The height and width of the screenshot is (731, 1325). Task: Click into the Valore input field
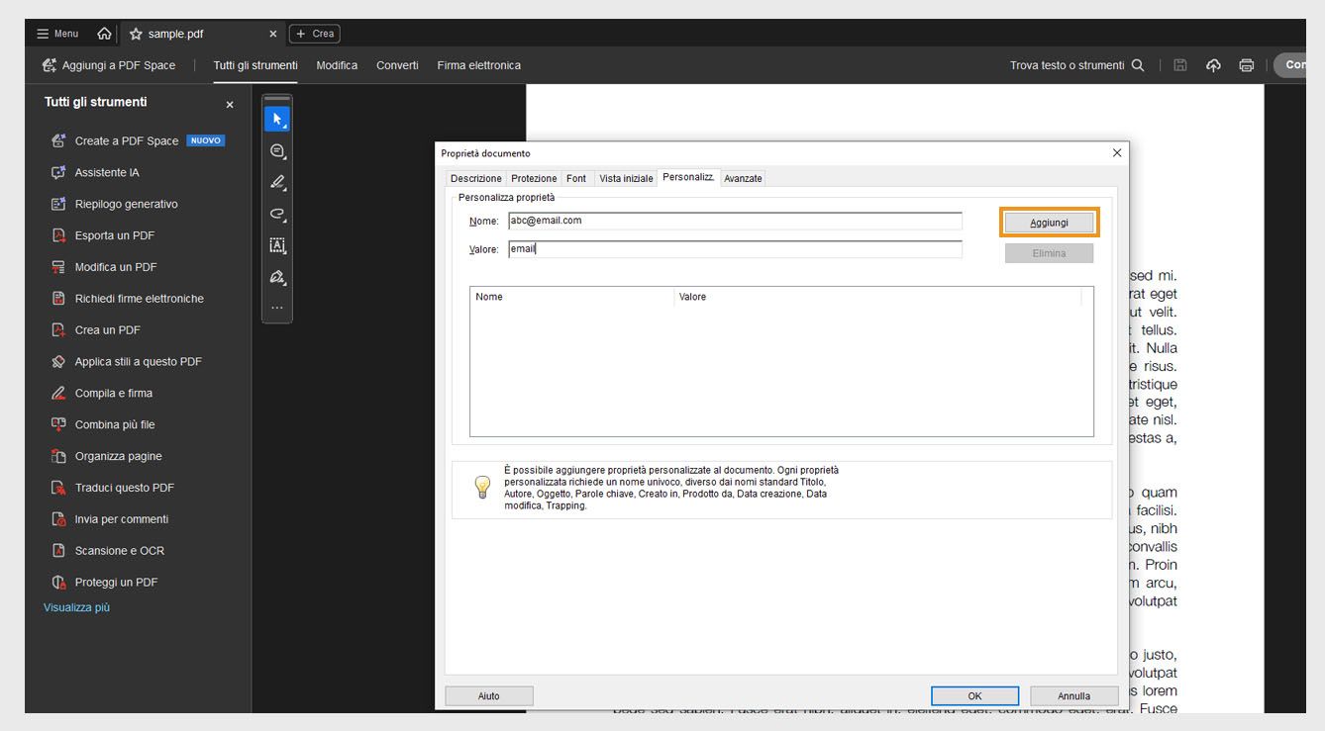pyautogui.click(x=735, y=249)
